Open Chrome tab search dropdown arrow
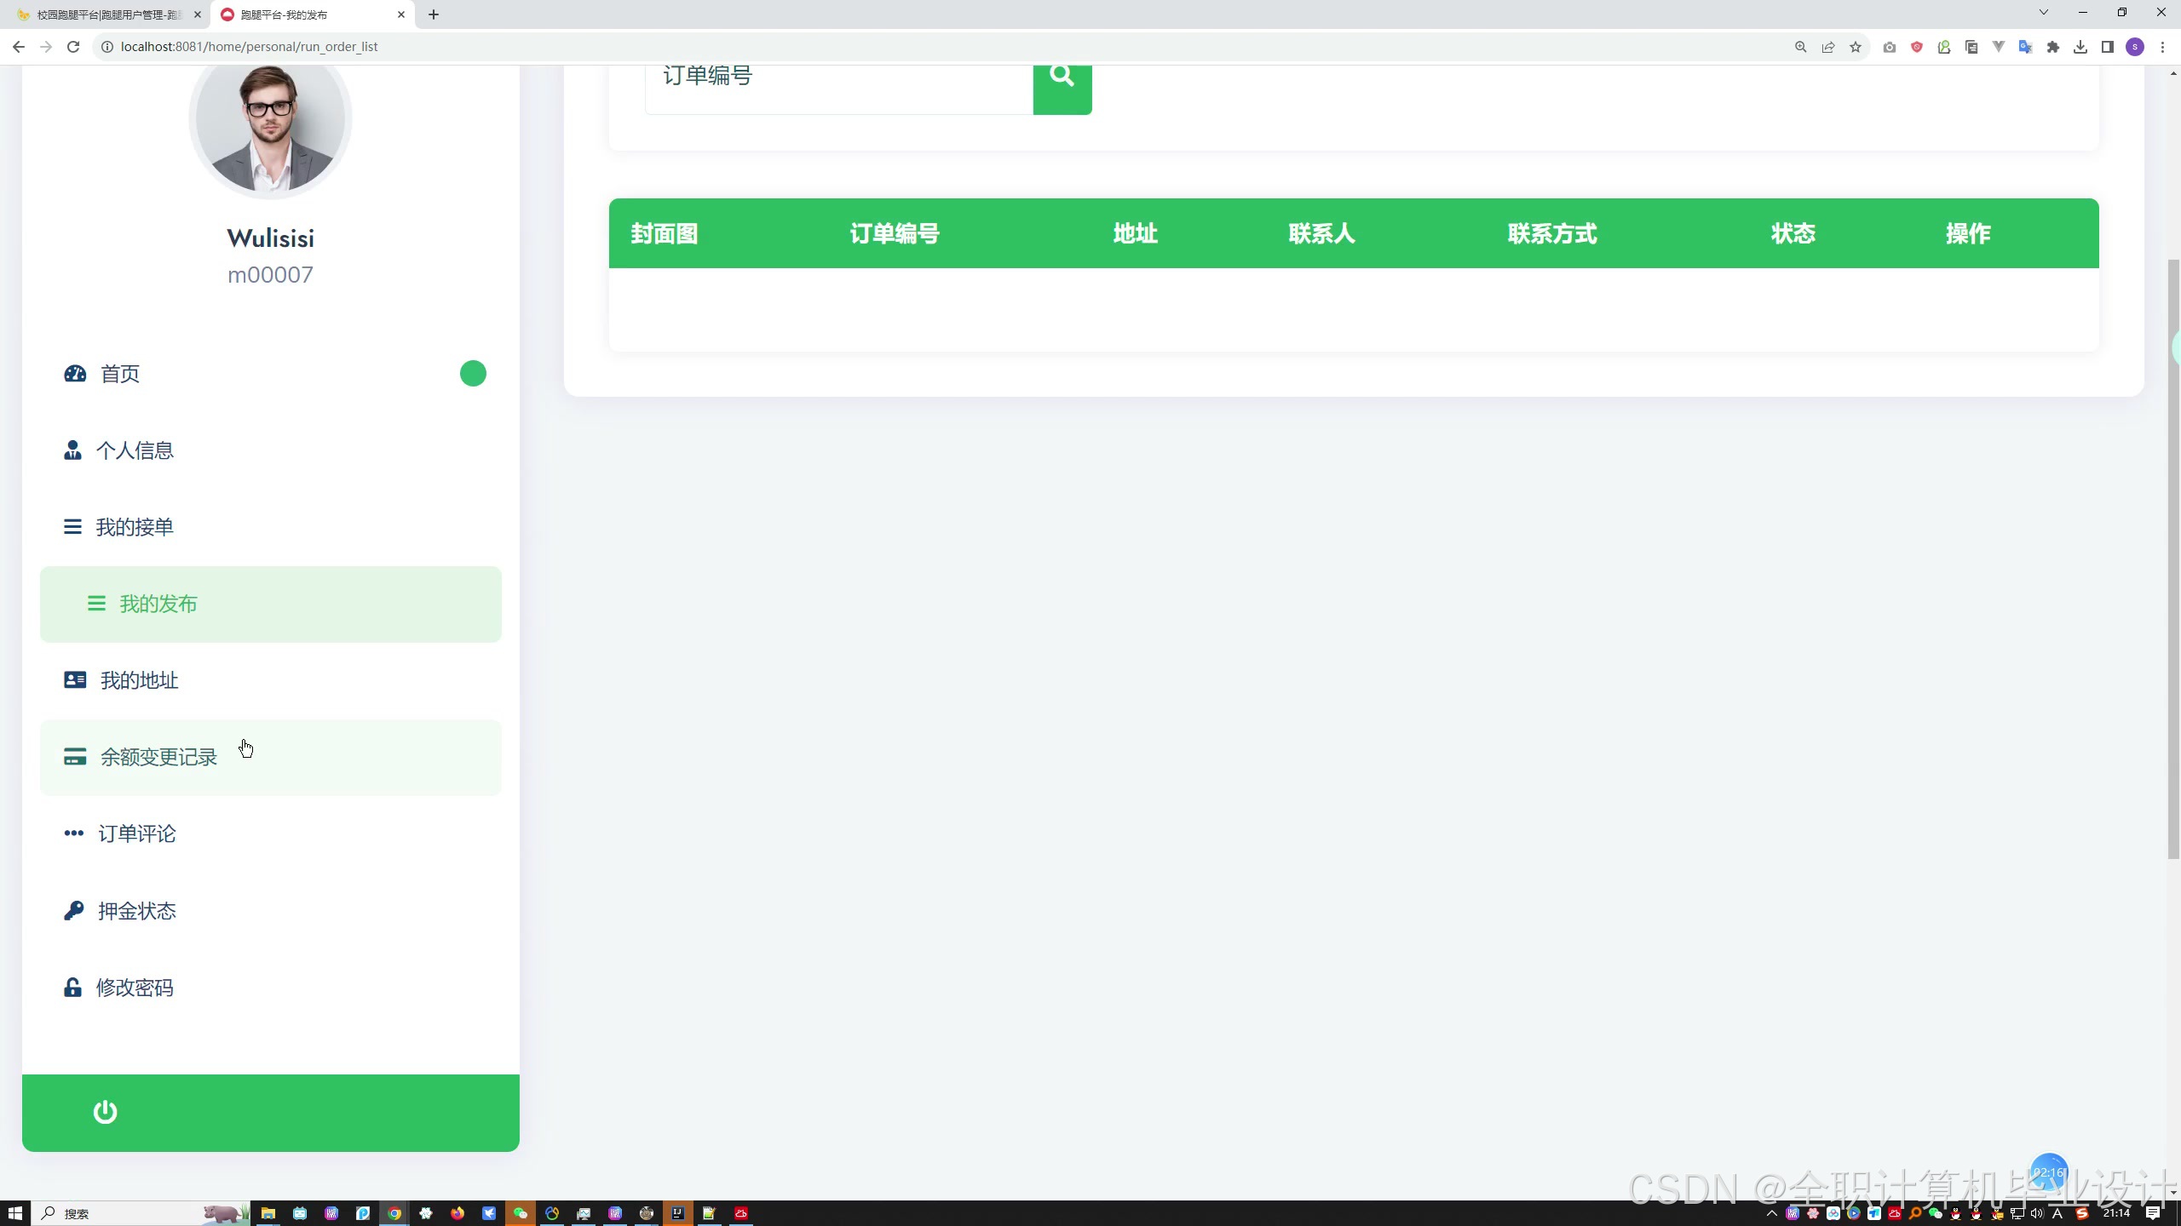2181x1226 pixels. click(x=2043, y=13)
